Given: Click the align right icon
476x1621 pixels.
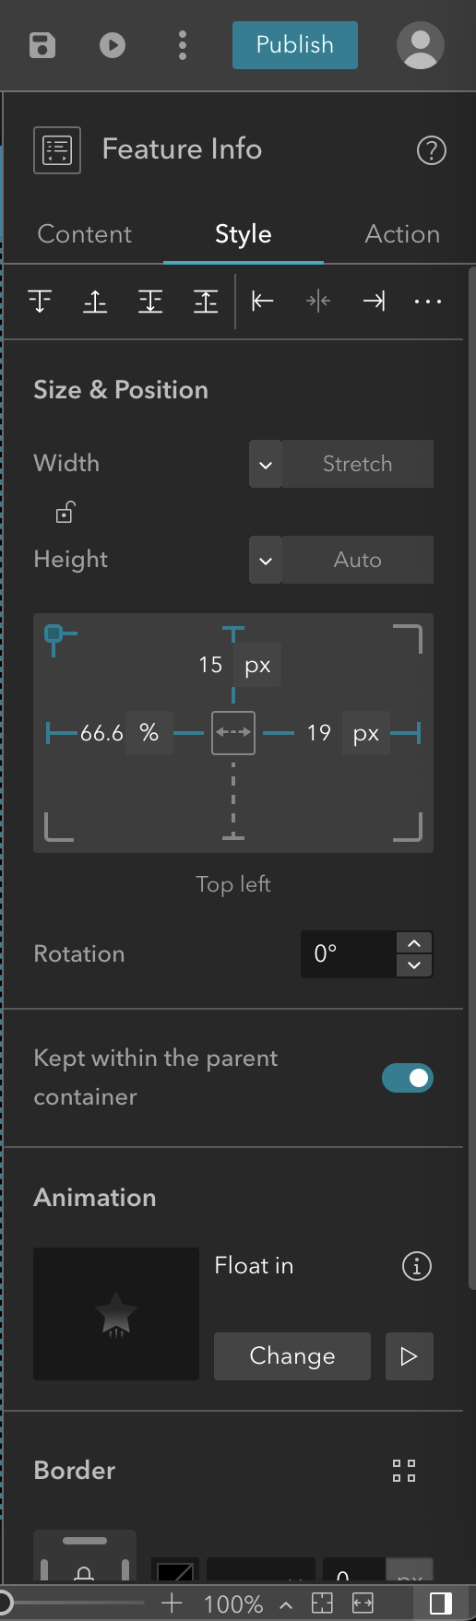Looking at the screenshot, I should tap(374, 301).
